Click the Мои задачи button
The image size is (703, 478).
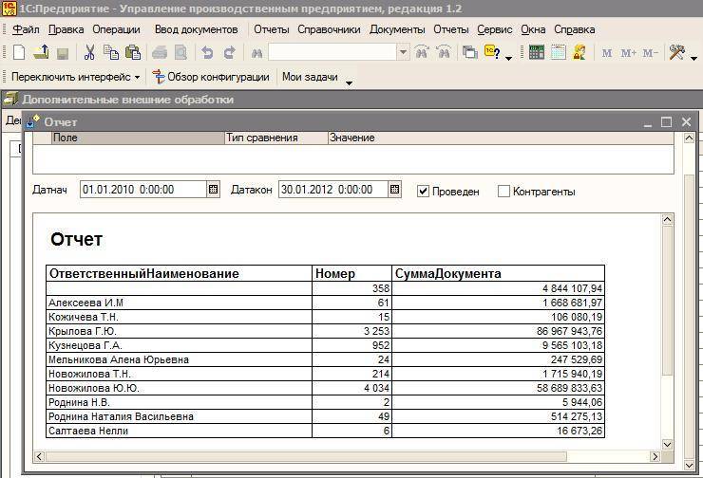click(x=310, y=77)
